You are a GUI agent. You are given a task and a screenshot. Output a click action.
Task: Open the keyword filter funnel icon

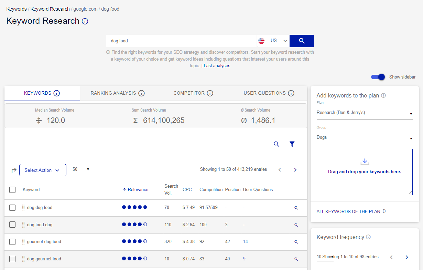coord(292,144)
